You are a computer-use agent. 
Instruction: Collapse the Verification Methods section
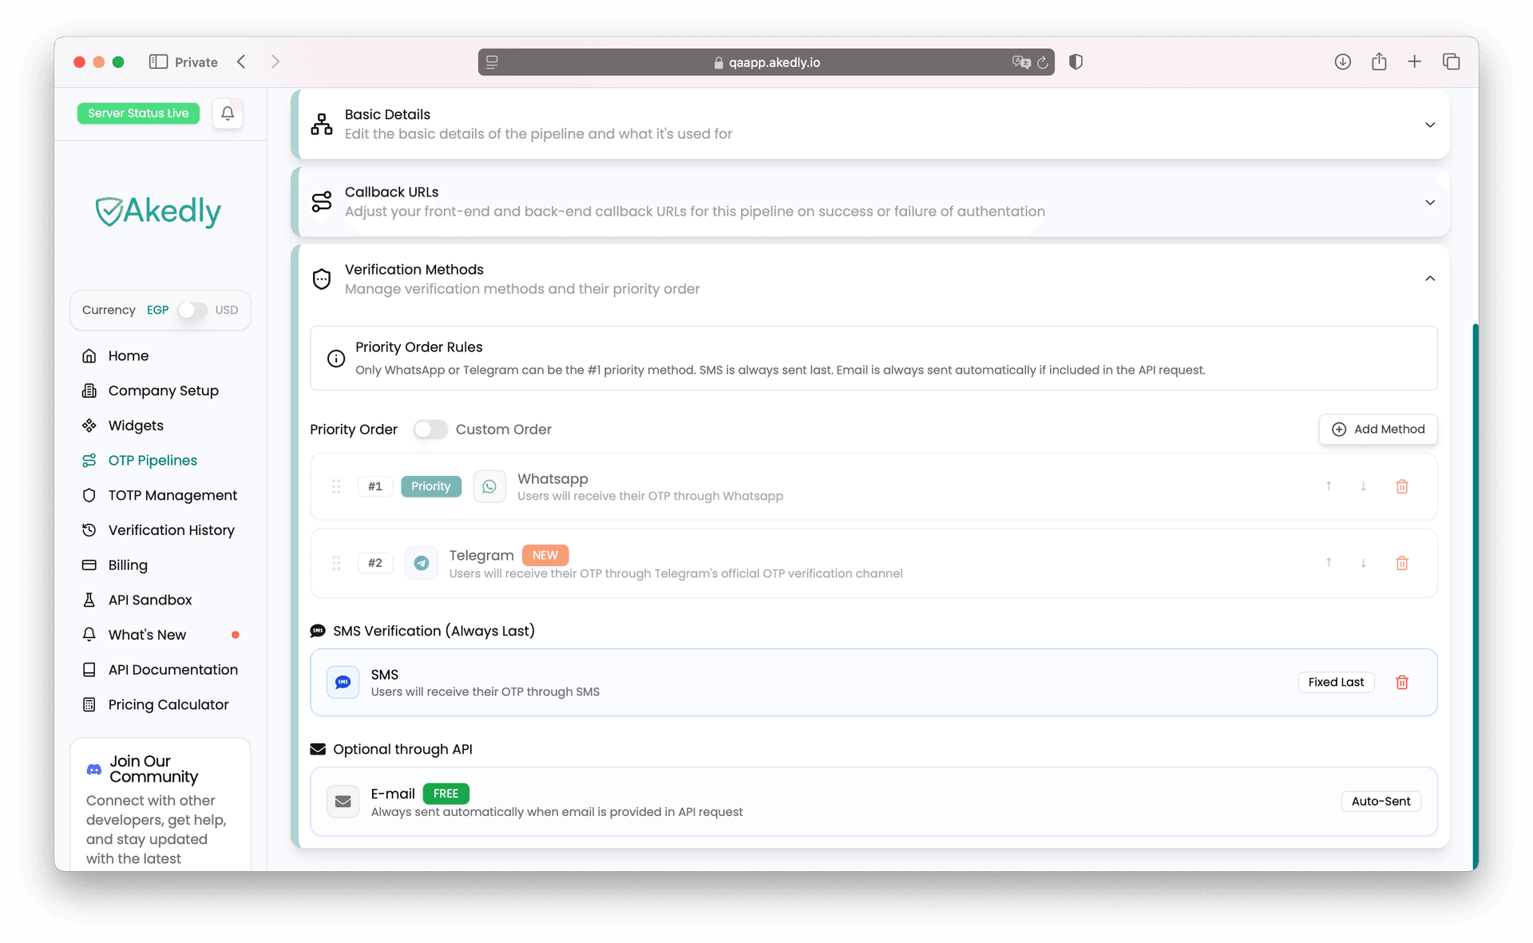pos(1429,279)
